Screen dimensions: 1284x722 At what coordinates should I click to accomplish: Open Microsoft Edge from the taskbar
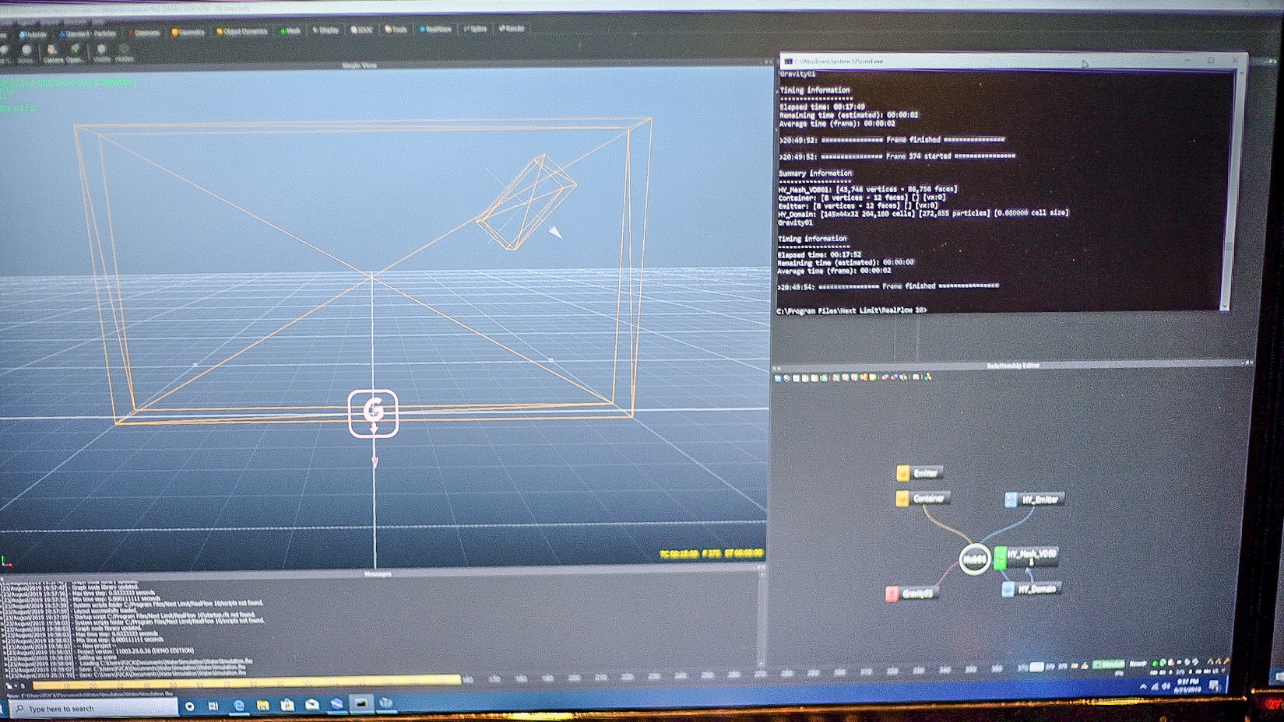point(239,705)
